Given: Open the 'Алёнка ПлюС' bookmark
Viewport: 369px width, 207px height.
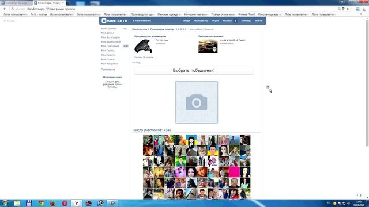Looking at the screenshot, I should tap(246, 14).
